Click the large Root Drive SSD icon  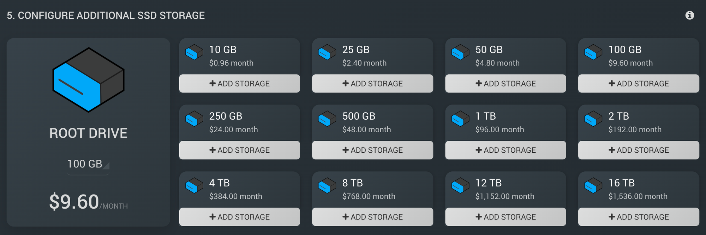(x=89, y=80)
